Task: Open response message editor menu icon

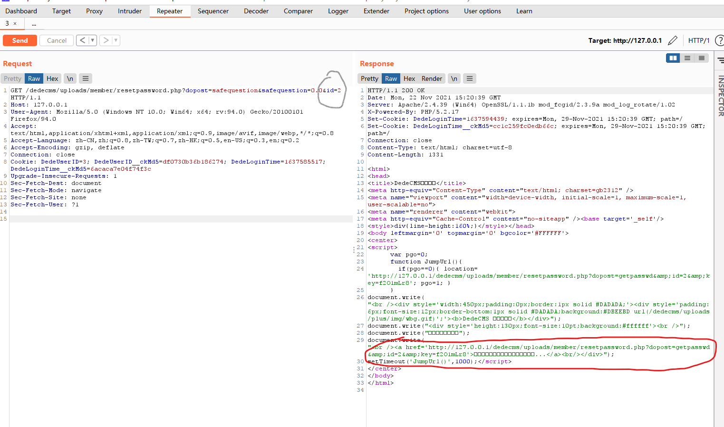Action: pos(470,78)
